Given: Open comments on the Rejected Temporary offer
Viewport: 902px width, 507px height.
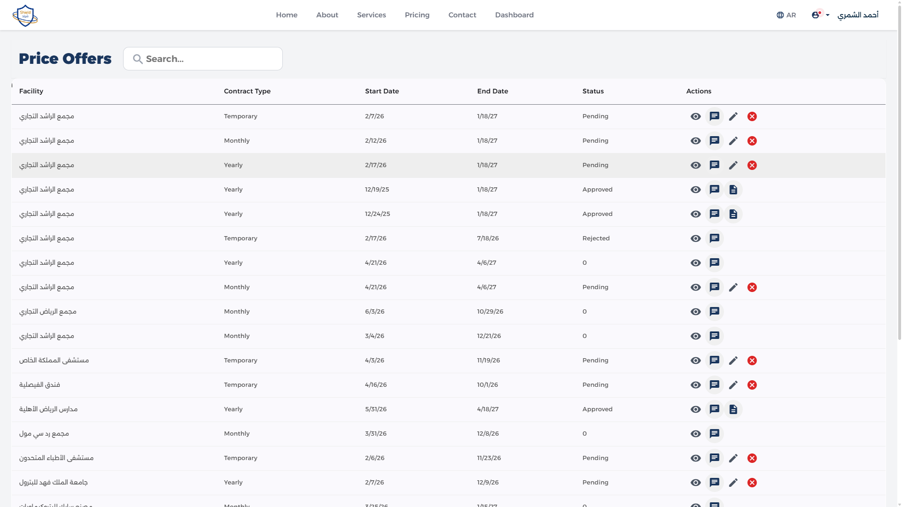Looking at the screenshot, I should click(x=715, y=238).
